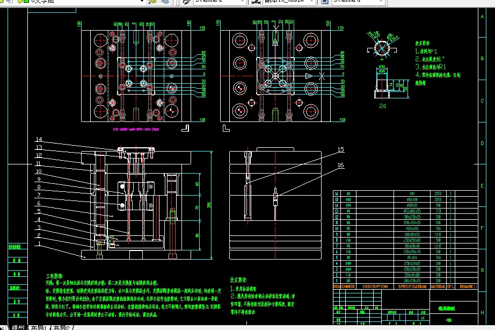495x330 pixels.
Task: Select balloon number 8 left of assembly view
Action: tap(39, 187)
